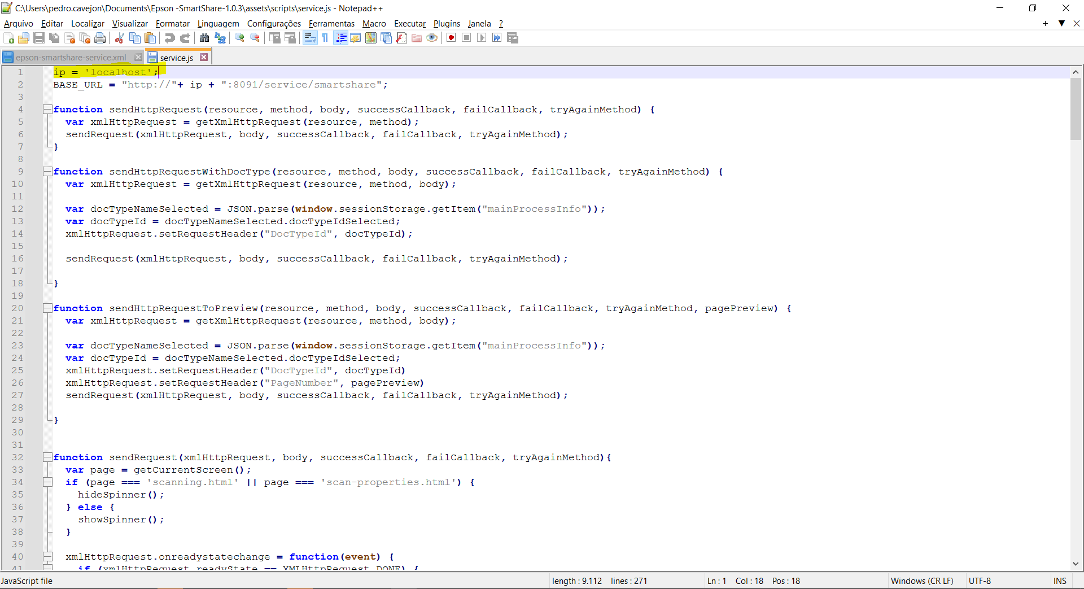
Task: Run macro multiple times icon
Action: click(x=497, y=38)
